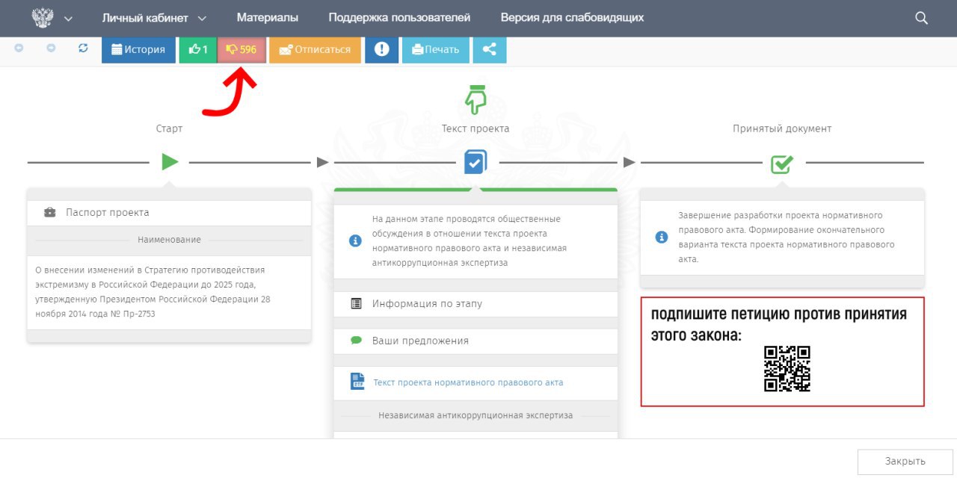Click Наименование heading text

coord(169,240)
